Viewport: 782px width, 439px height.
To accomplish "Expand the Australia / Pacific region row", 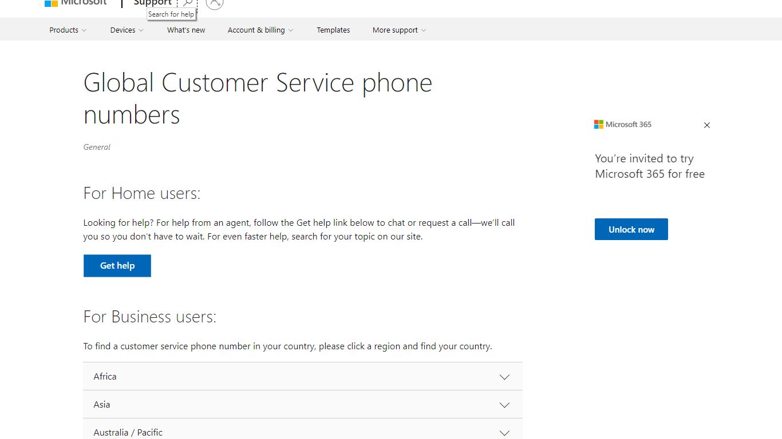I will 303,430.
